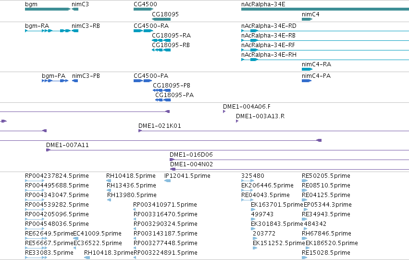Select the RE08510.5prime EST label

click(326, 186)
